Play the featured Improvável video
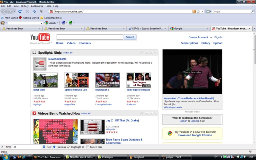Screen dimensions: 256x160 click(x=192, y=72)
